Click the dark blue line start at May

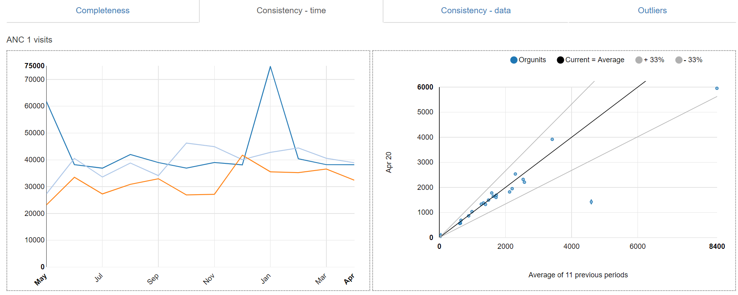pyautogui.click(x=47, y=101)
